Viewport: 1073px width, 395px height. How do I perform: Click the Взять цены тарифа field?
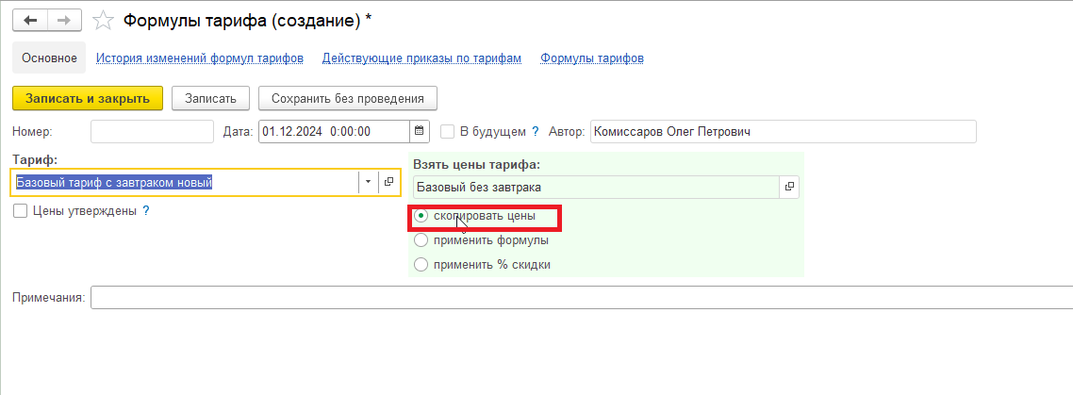tap(596, 187)
